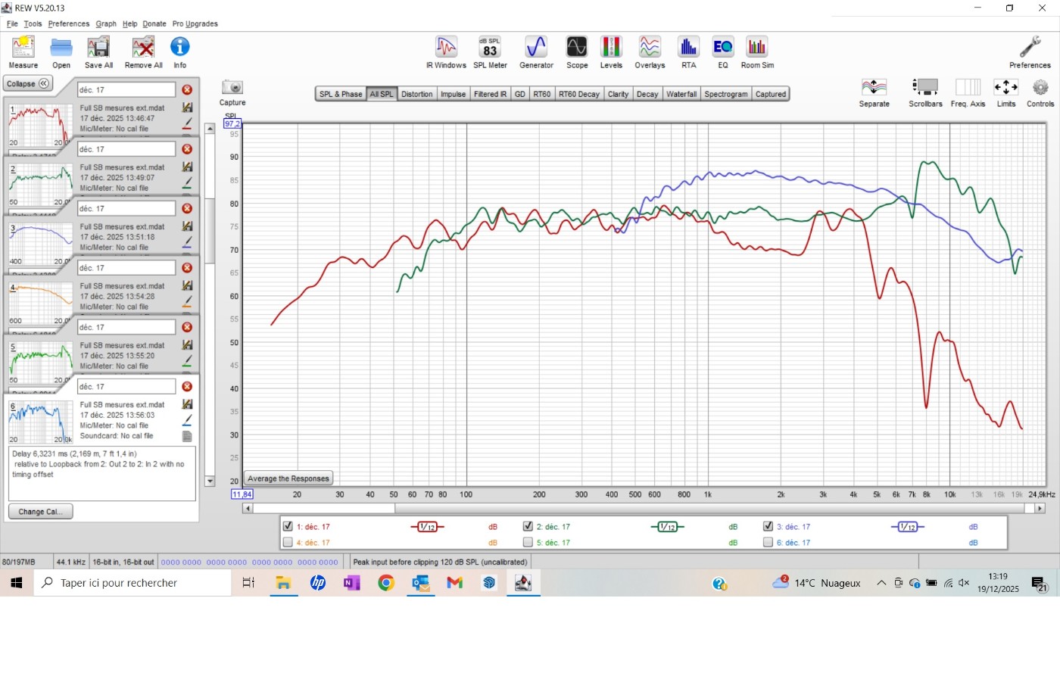
Task: Open the EQ window
Action: point(722,51)
